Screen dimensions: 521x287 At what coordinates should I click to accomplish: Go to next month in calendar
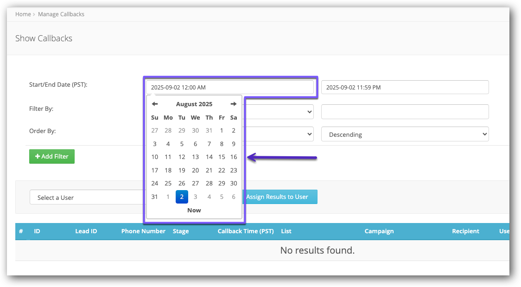click(x=234, y=104)
